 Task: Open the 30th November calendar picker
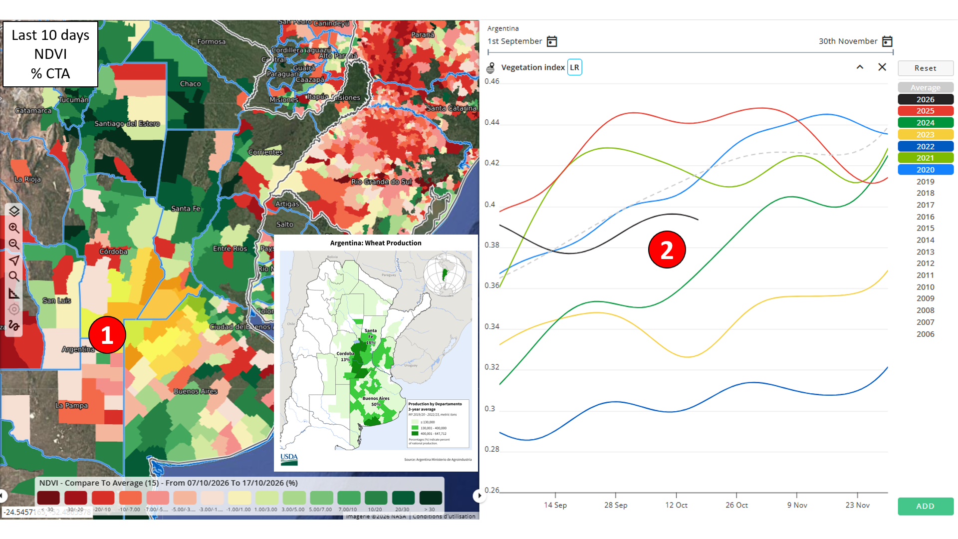(x=887, y=41)
